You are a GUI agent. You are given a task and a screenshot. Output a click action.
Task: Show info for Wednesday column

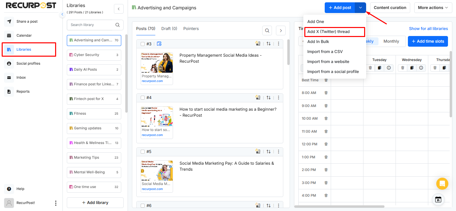coord(421,68)
